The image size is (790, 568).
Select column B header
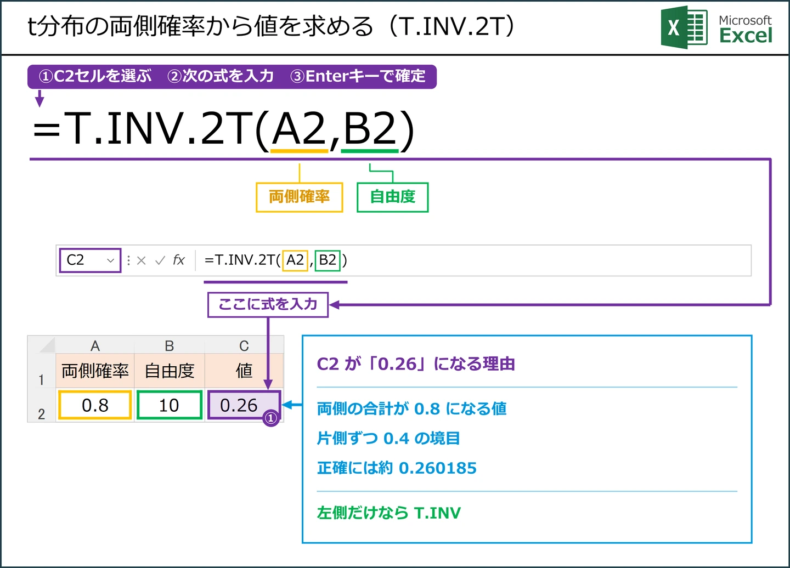tap(170, 345)
